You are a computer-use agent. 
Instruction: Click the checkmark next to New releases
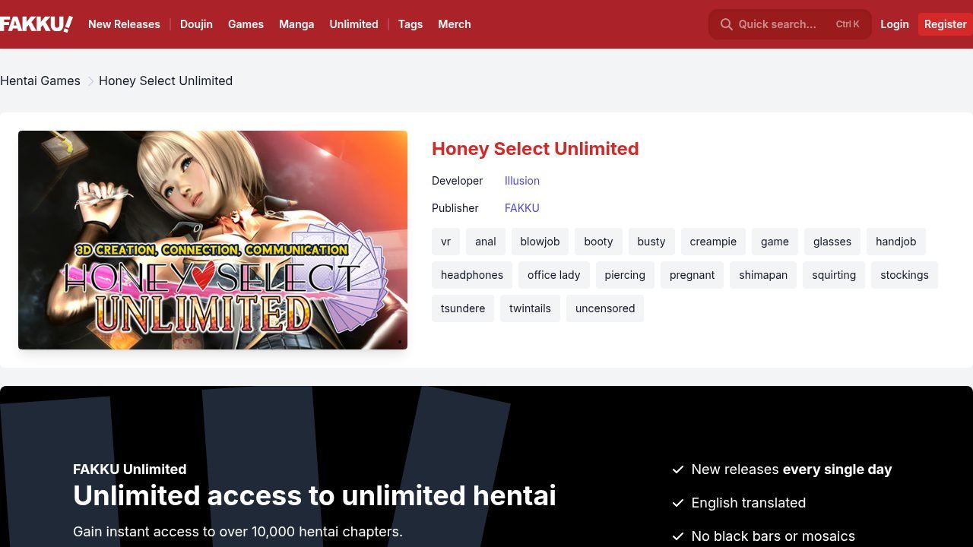pyautogui.click(x=678, y=470)
